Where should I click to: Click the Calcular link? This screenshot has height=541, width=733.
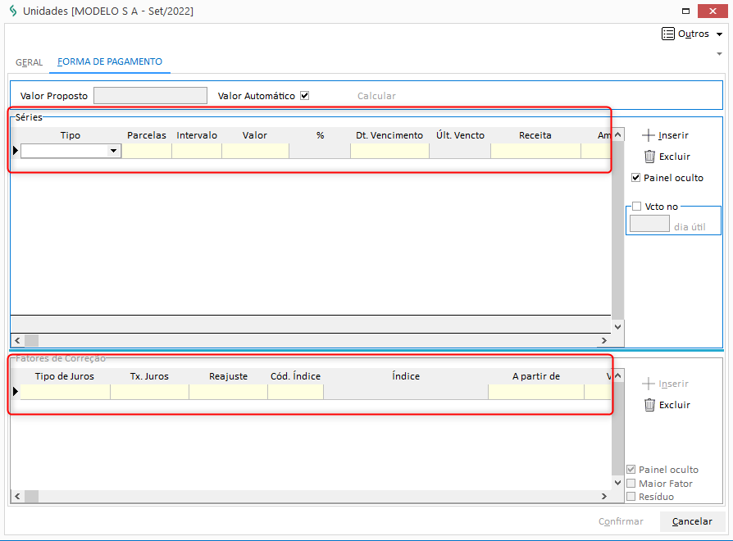click(376, 96)
